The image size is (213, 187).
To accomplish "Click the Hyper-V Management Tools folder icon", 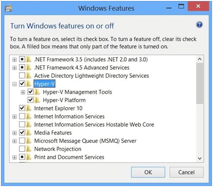I will tap(37, 92).
